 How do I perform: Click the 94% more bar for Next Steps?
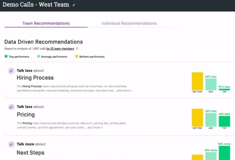click(x=224, y=153)
